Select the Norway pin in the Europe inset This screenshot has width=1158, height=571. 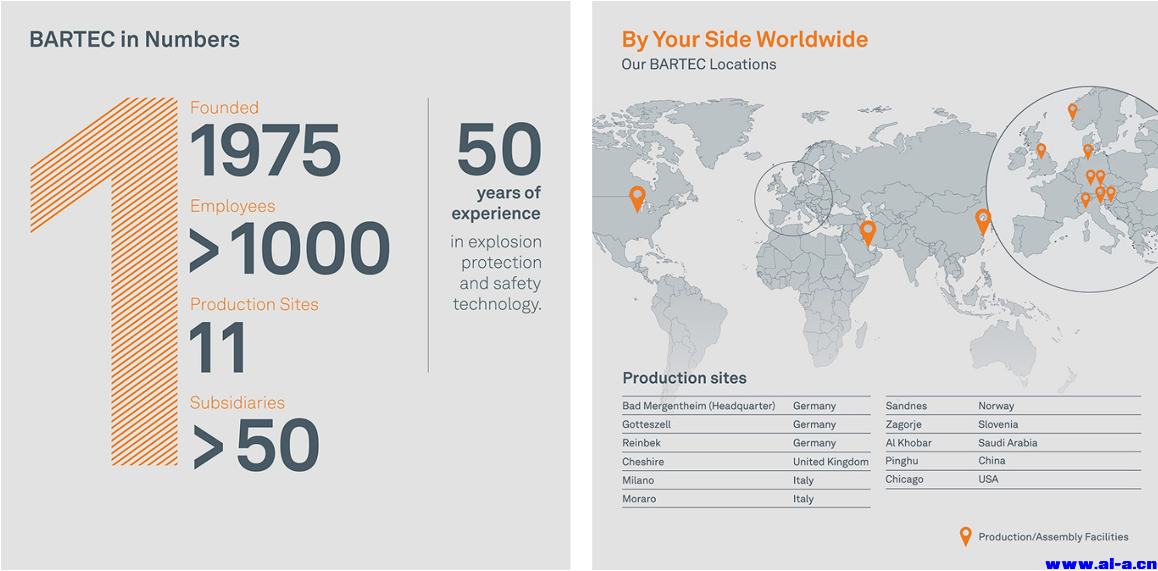tap(1072, 111)
